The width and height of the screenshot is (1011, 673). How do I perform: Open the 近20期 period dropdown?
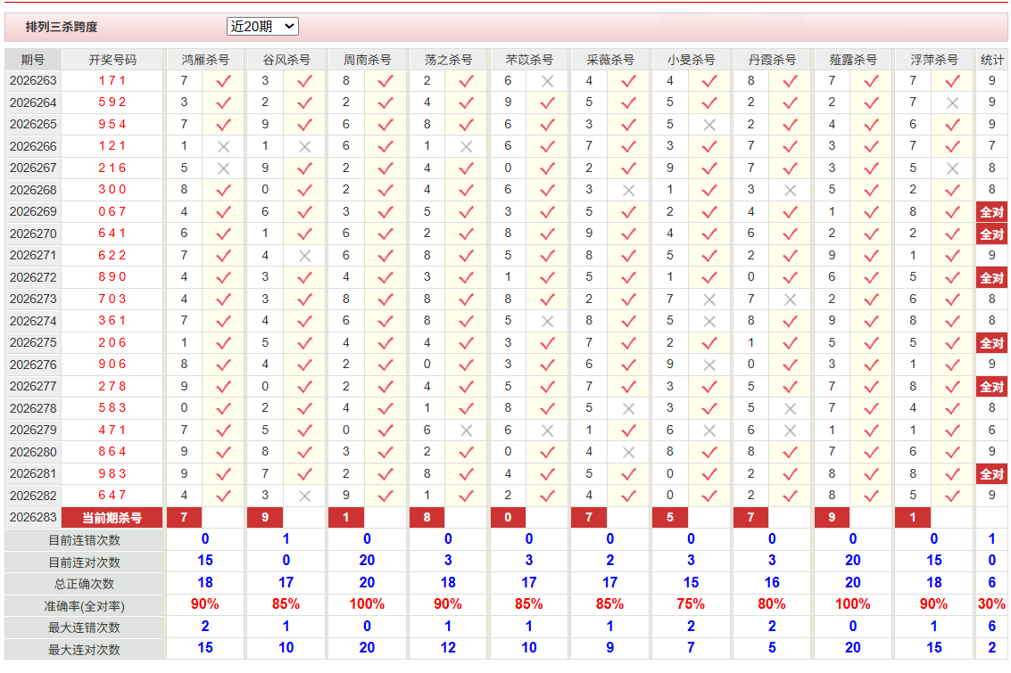[262, 27]
